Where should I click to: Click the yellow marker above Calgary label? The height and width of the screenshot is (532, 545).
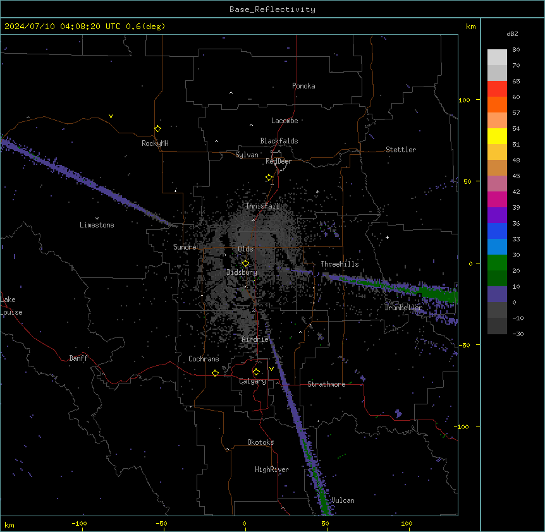pos(256,372)
